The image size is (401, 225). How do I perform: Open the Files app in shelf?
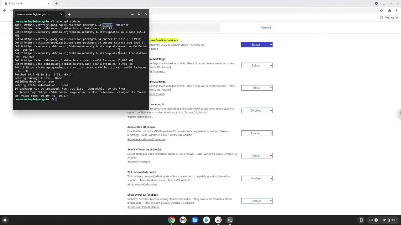(x=195, y=220)
